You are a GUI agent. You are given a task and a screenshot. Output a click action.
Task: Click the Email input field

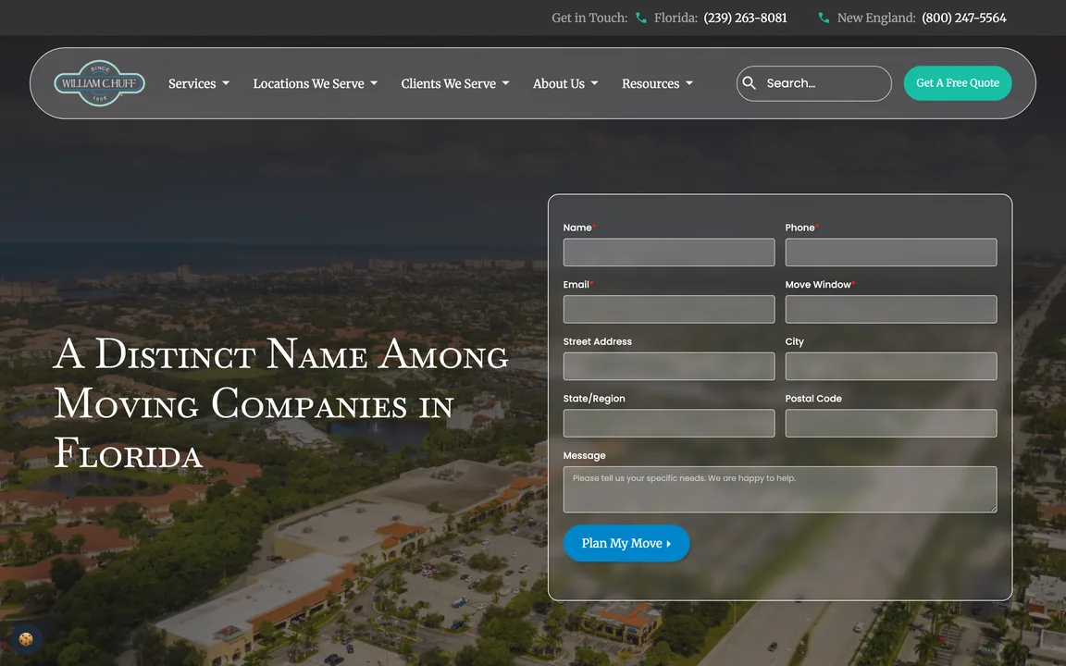[669, 309]
